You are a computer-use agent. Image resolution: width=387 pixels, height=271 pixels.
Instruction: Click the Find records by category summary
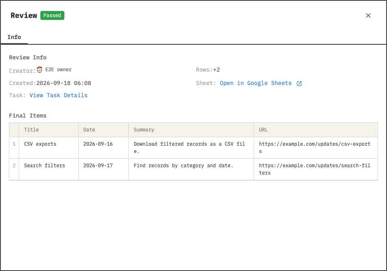coord(191,169)
